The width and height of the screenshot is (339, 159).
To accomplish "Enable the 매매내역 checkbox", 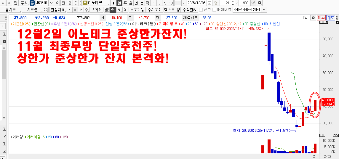I will [x=215, y=10].
